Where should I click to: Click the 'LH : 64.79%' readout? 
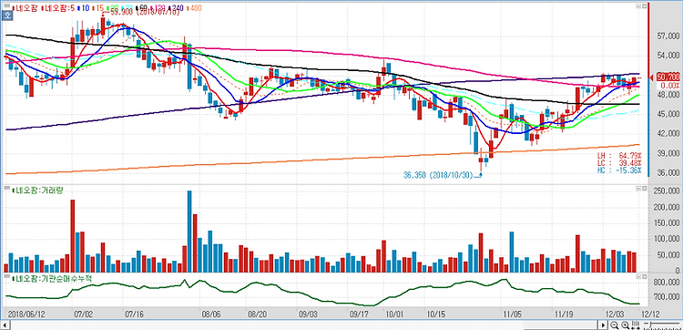[x=619, y=156]
